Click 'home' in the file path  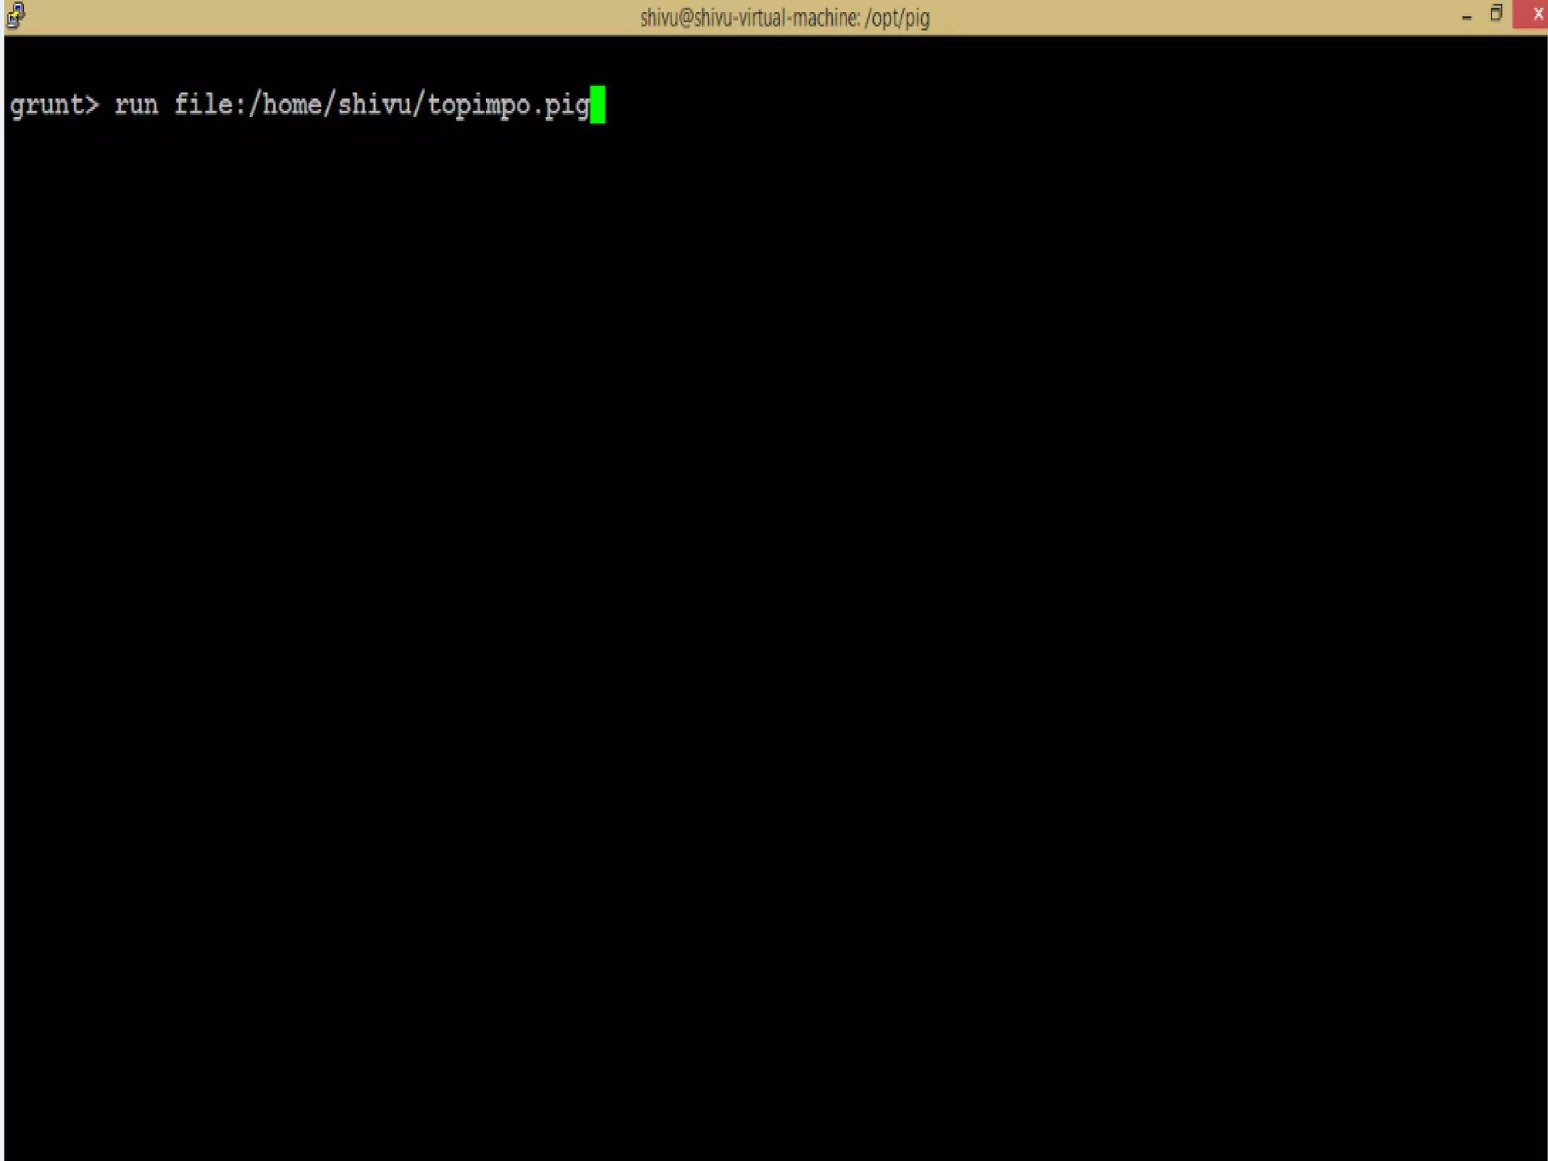point(292,104)
